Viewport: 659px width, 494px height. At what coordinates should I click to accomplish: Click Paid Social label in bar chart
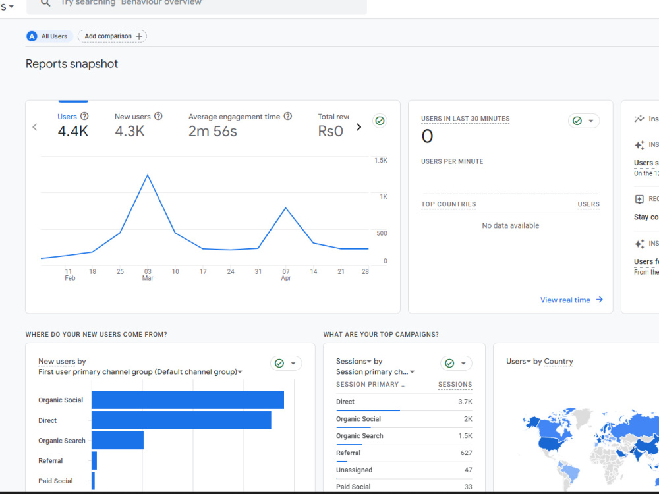pos(55,481)
